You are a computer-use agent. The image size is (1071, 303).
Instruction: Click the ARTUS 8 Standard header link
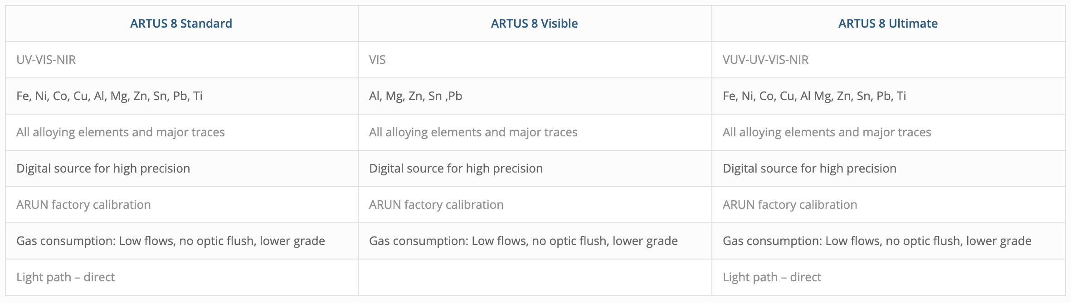[181, 24]
